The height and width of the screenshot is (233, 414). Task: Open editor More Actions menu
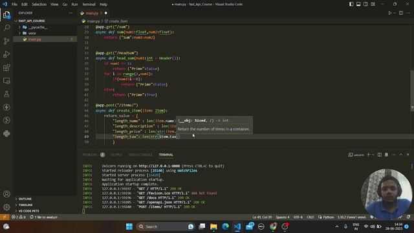(x=408, y=13)
